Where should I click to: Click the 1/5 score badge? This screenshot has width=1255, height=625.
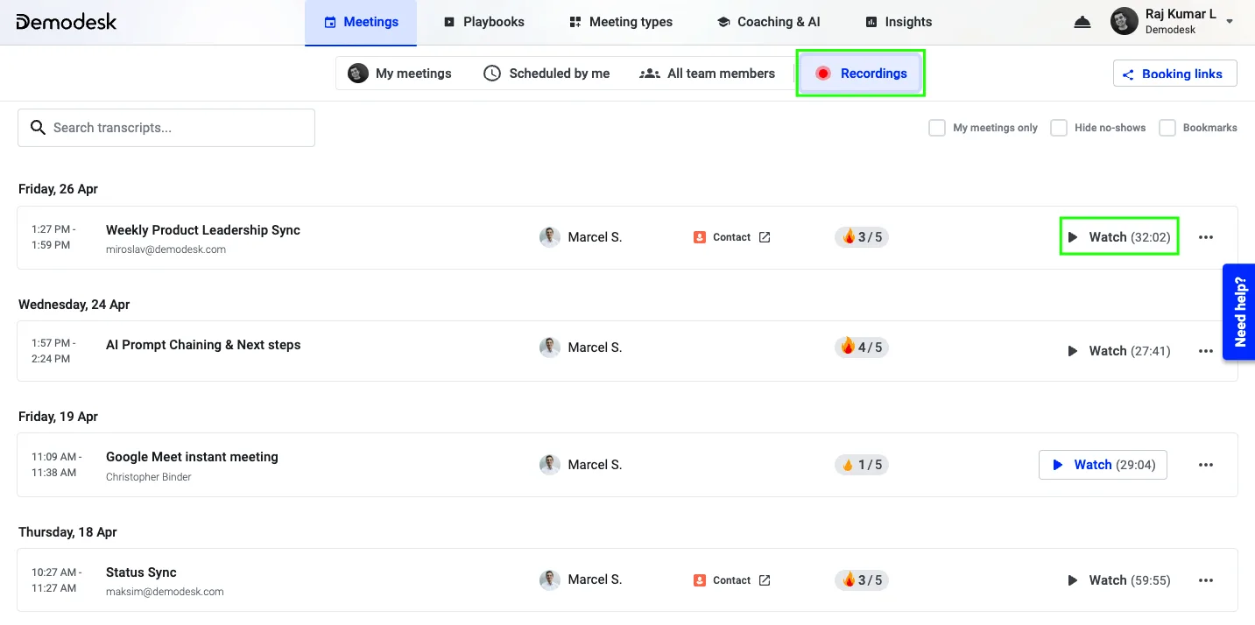point(862,465)
